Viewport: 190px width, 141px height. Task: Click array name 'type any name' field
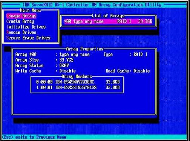pos(75,55)
